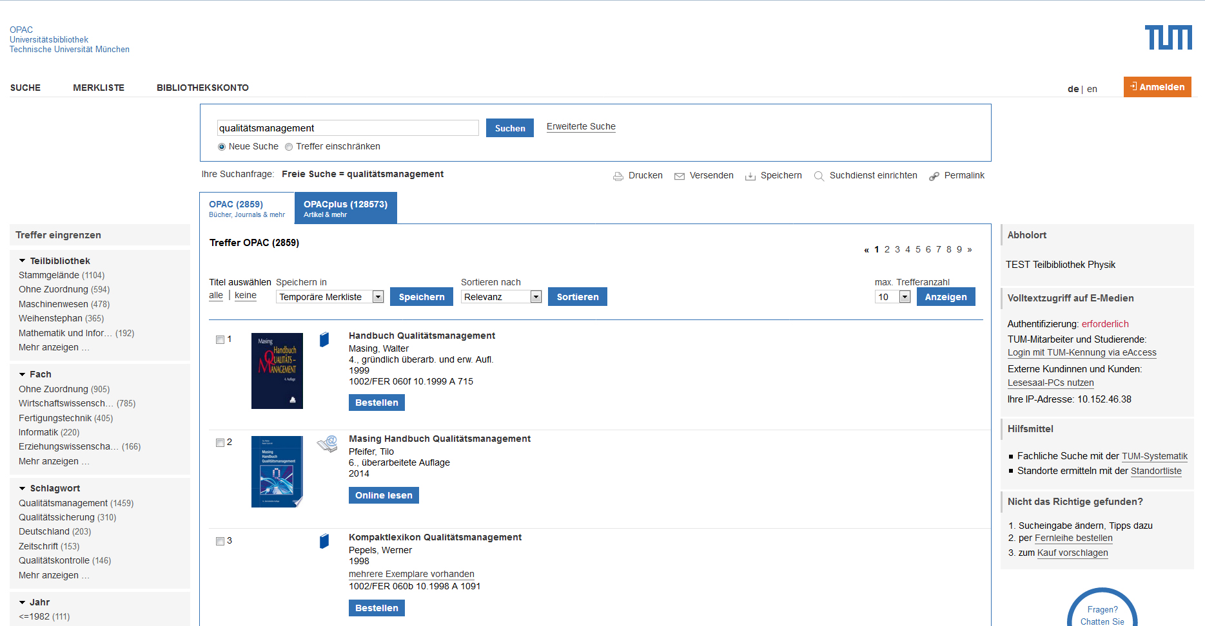1205x626 pixels.
Task: Switch language to en
Action: [1092, 89]
